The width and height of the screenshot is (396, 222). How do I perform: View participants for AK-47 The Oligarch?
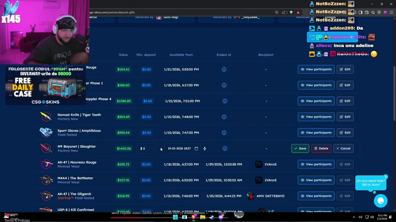click(316, 196)
